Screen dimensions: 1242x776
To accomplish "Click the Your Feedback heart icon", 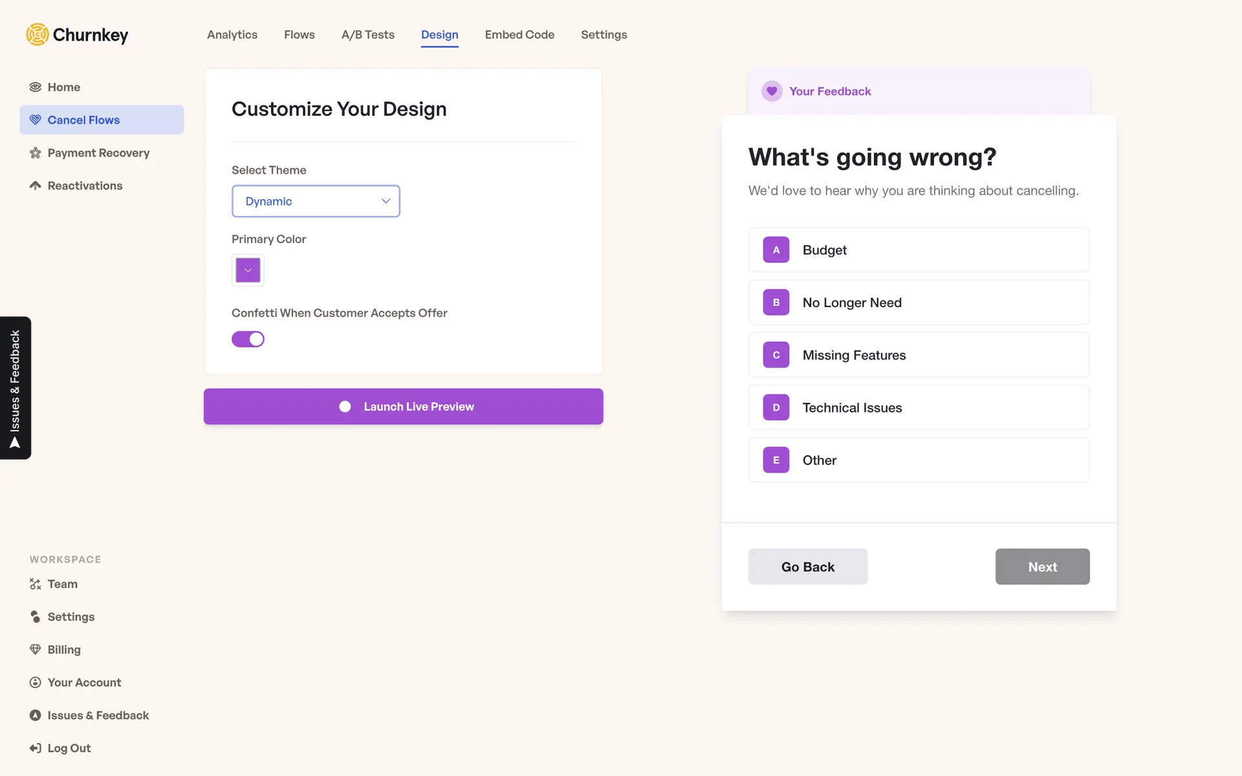I will pyautogui.click(x=772, y=91).
